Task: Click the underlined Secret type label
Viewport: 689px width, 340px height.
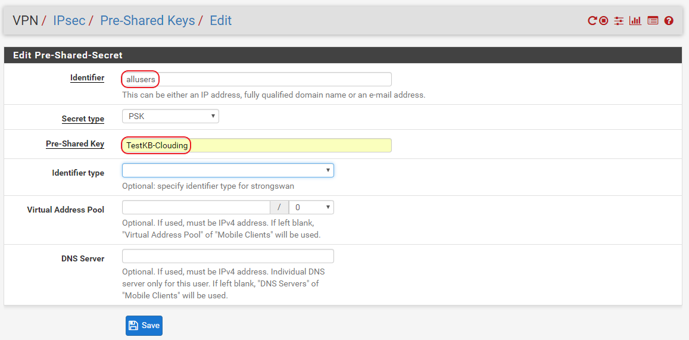Action: 83,118
